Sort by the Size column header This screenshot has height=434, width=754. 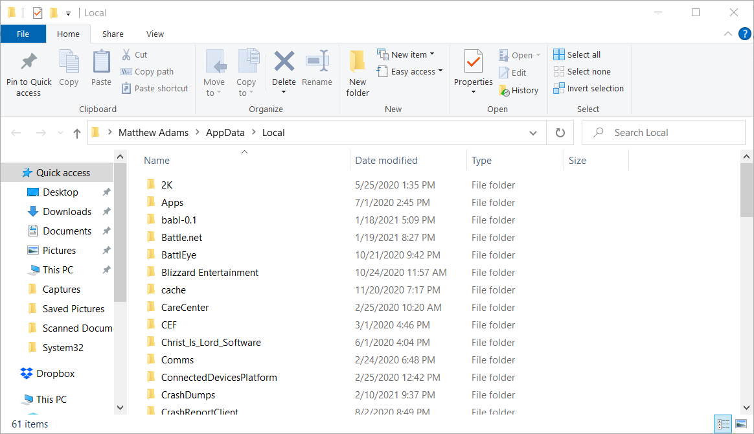coord(577,161)
